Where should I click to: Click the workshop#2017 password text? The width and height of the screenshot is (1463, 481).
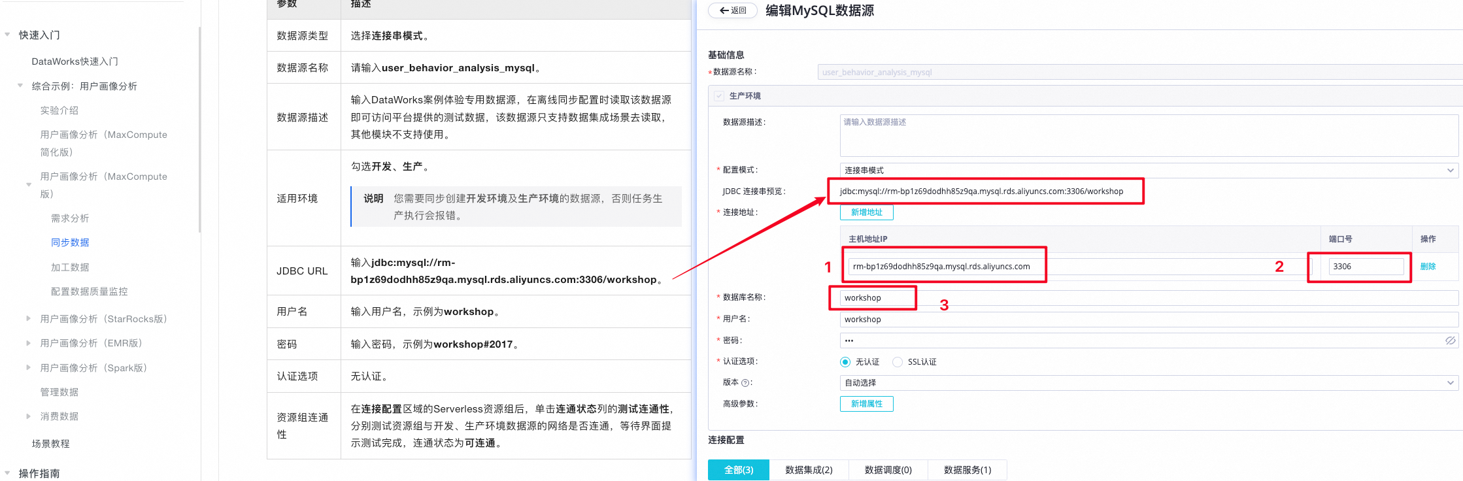(x=473, y=344)
